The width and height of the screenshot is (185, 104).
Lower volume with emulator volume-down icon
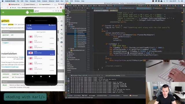point(62,29)
